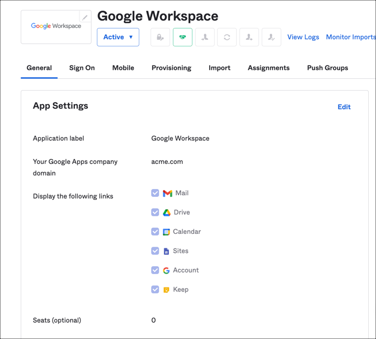Click the Google Workspace logo thumbnail
Screen dimensions: 376x339
click(x=56, y=26)
